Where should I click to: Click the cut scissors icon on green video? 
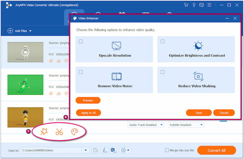(59, 94)
